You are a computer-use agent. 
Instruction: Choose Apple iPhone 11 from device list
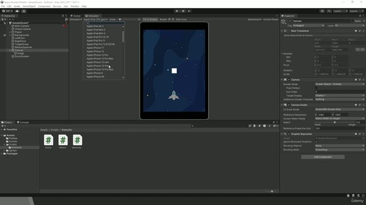pos(96,48)
